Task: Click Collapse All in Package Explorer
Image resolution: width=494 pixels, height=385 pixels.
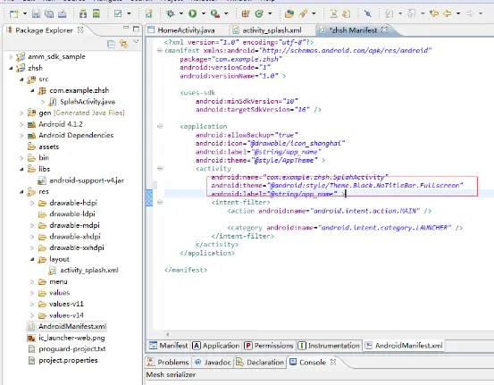Action: [111, 44]
